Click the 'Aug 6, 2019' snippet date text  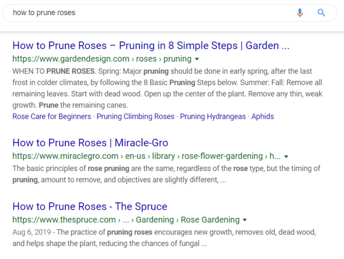click(x=32, y=232)
